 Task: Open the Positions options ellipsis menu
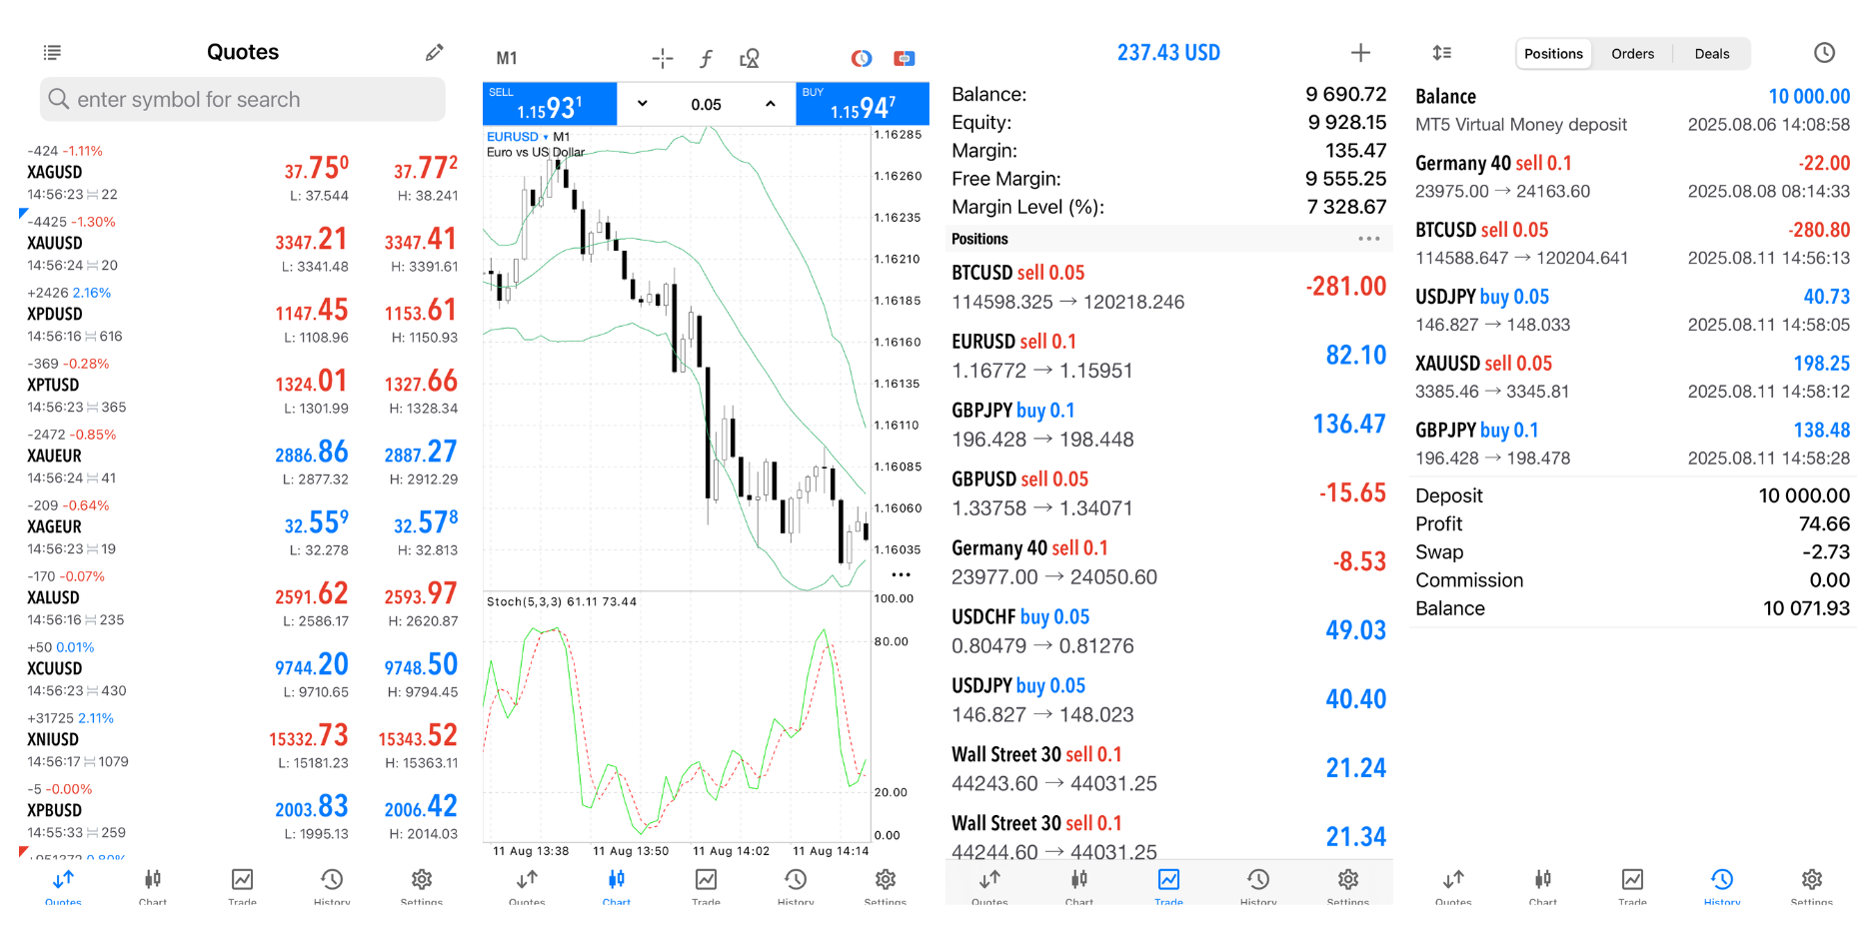(x=1368, y=239)
